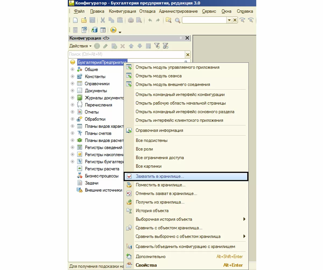Click the Print preview toolbar icon

(139, 20)
